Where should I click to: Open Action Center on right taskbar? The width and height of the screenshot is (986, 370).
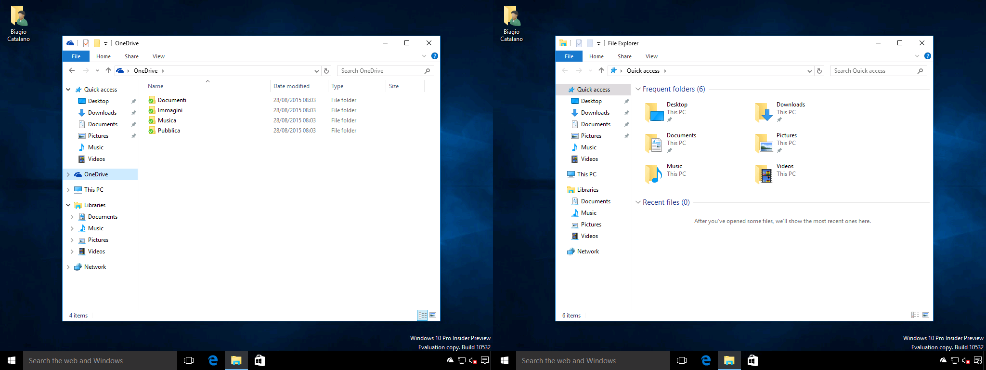pyautogui.click(x=978, y=360)
